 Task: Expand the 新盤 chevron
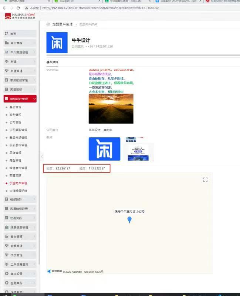34,61
